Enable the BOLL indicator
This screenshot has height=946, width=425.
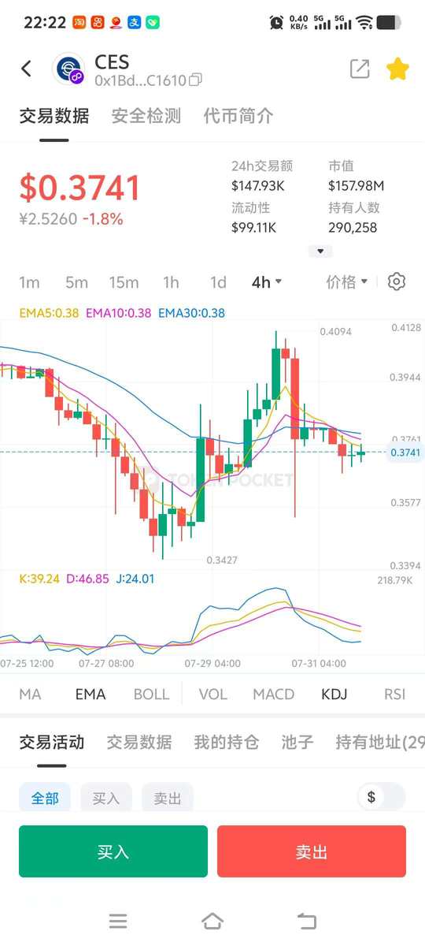pyautogui.click(x=151, y=694)
